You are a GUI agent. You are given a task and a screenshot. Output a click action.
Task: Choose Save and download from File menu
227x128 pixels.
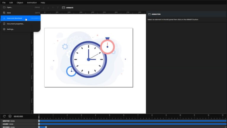(15, 18)
